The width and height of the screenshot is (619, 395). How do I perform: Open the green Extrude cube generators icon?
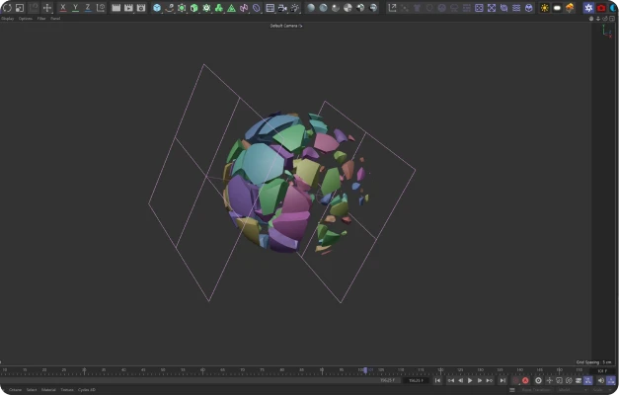[x=193, y=8]
